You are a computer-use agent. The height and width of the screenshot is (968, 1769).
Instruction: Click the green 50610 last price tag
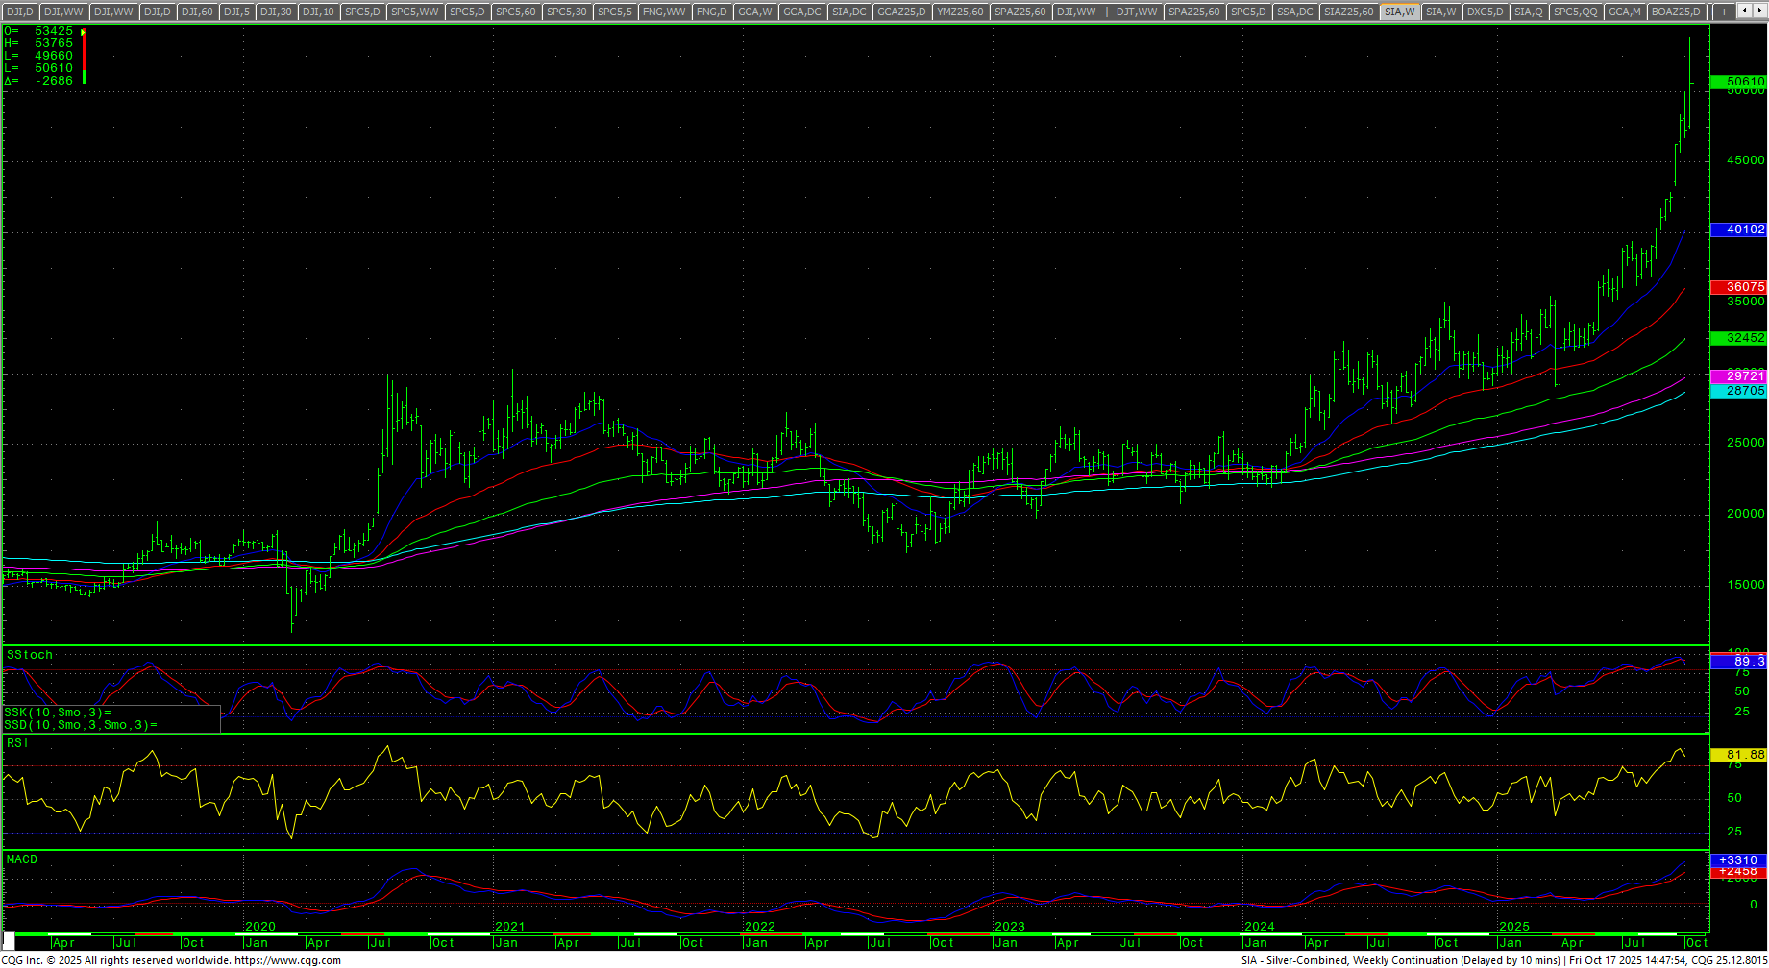point(1738,82)
